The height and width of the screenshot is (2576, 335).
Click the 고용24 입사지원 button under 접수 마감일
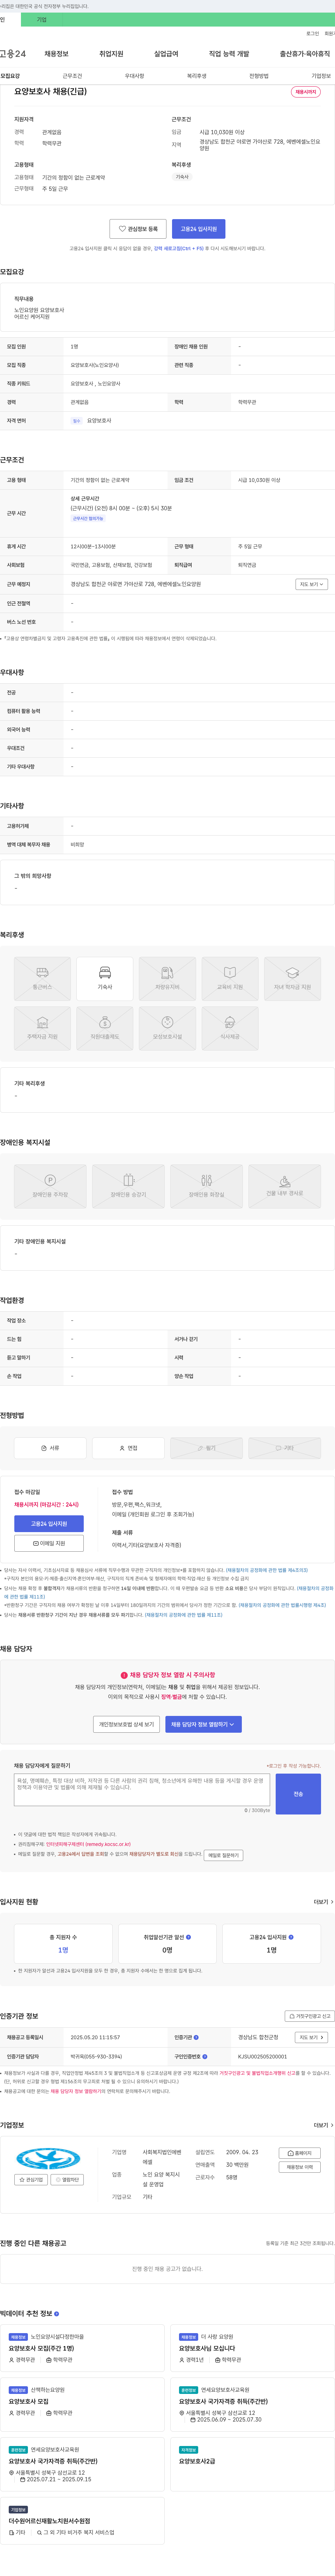(49, 1524)
